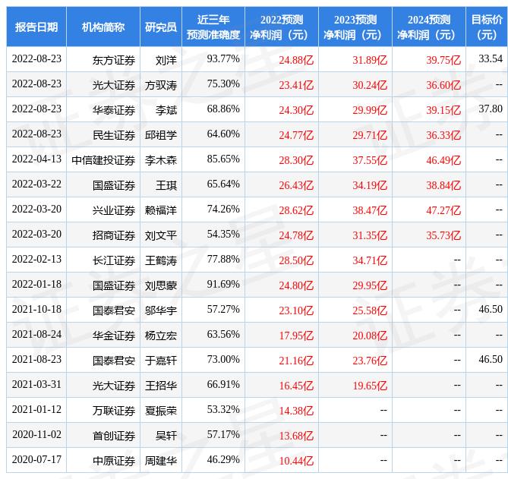
Task: Click 2023 profit 25.58亿
Action: click(370, 310)
